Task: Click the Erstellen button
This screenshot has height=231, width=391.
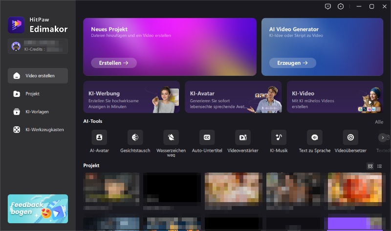Action: [x=114, y=63]
